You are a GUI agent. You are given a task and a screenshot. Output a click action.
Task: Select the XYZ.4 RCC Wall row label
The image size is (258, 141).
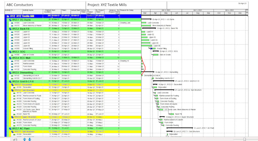point(21,58)
